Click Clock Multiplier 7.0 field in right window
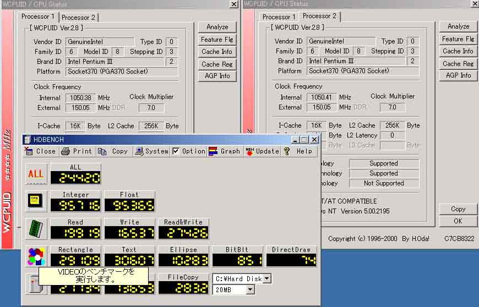The width and height of the screenshot is (479, 307). [393, 107]
